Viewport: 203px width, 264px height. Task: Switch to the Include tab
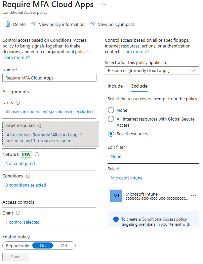115,86
